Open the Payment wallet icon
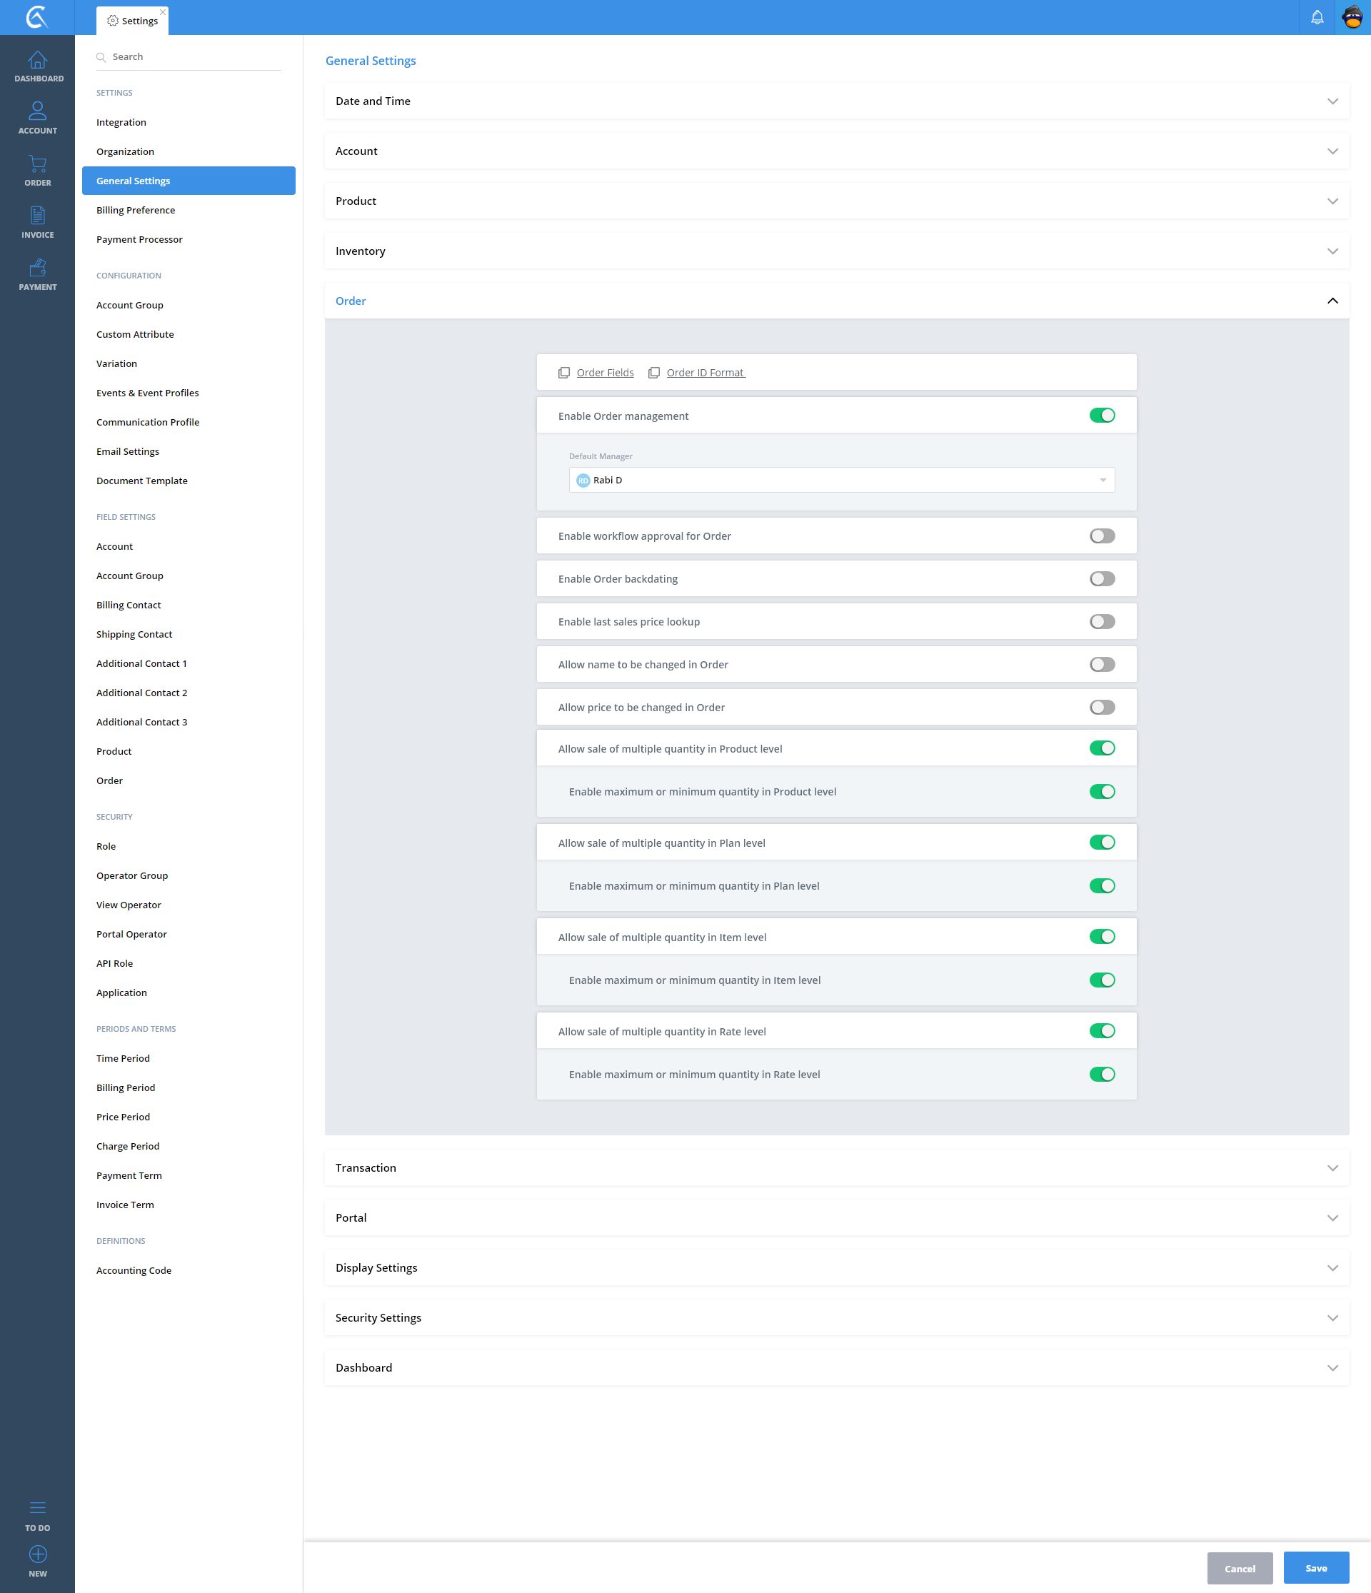Screen dimensions: 1371x1593 37,268
